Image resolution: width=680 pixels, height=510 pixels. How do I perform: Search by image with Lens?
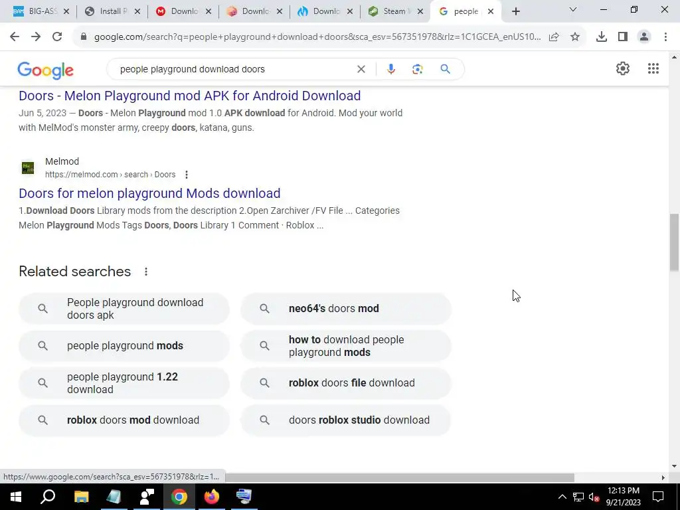click(x=417, y=69)
